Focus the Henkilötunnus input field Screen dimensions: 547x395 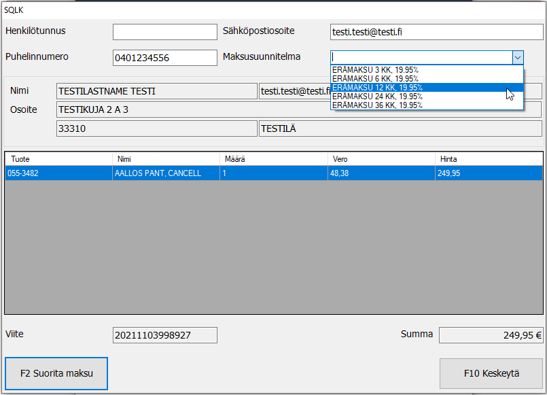point(164,32)
